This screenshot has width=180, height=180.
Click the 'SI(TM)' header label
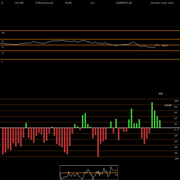point(68,3)
